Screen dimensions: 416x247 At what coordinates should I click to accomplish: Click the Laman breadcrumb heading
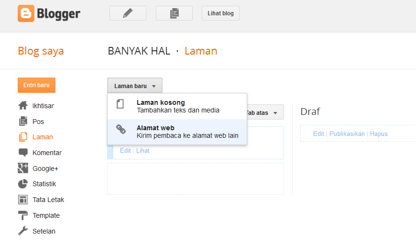(201, 51)
